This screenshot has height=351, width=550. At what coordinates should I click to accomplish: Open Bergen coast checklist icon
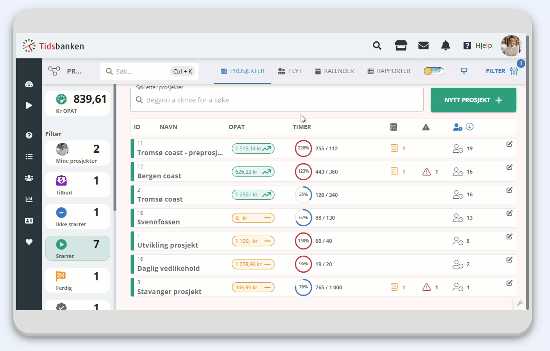394,172
